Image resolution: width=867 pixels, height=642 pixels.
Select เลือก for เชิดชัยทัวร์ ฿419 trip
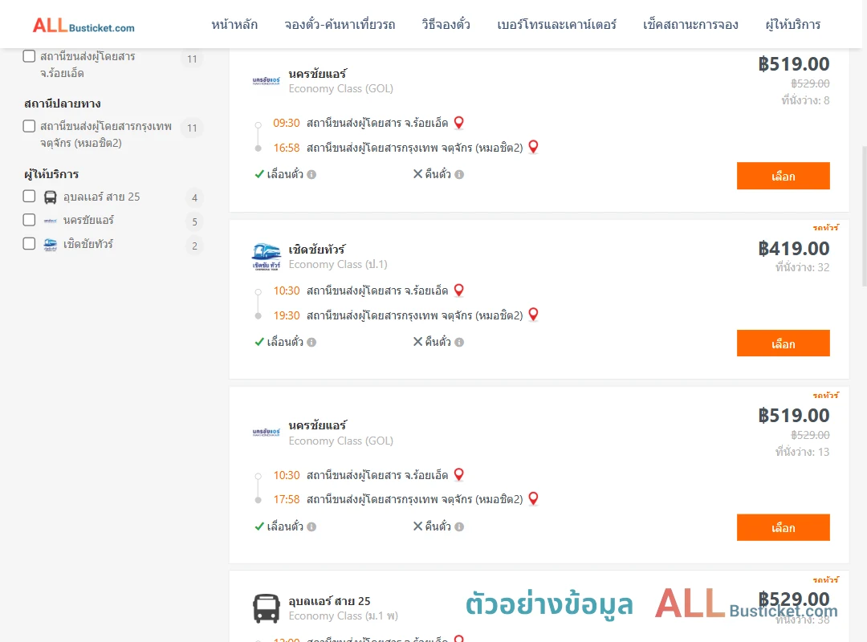pos(783,343)
